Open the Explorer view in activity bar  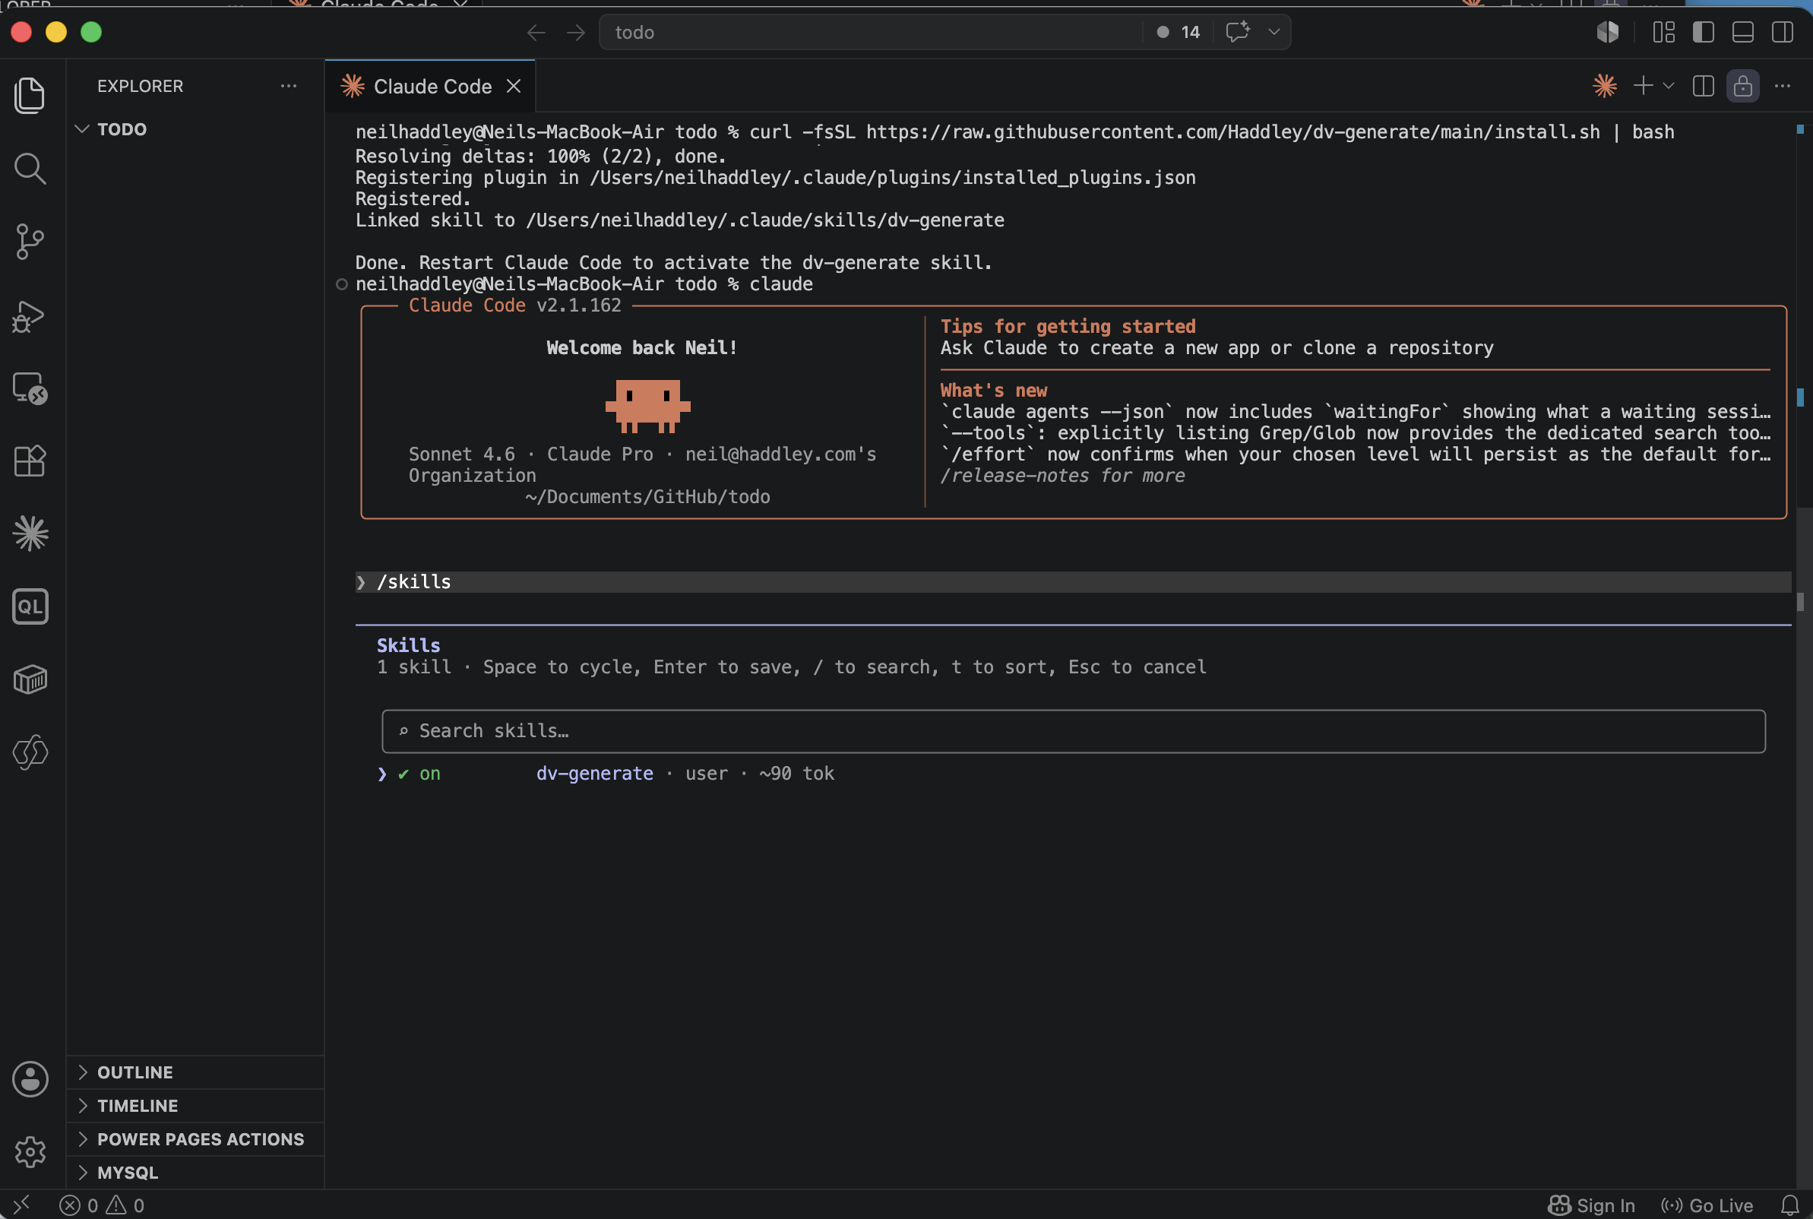[x=30, y=96]
